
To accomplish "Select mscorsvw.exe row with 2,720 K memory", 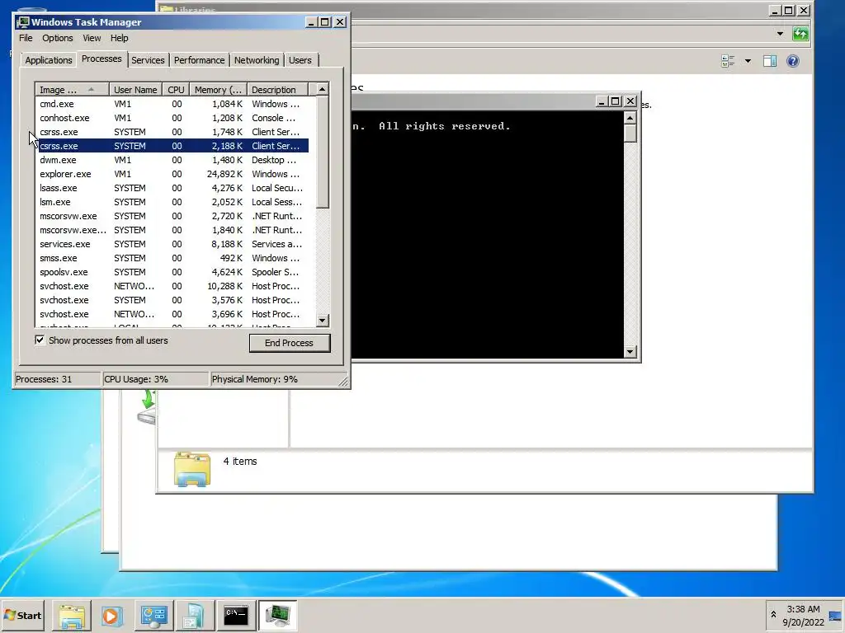I will [172, 216].
